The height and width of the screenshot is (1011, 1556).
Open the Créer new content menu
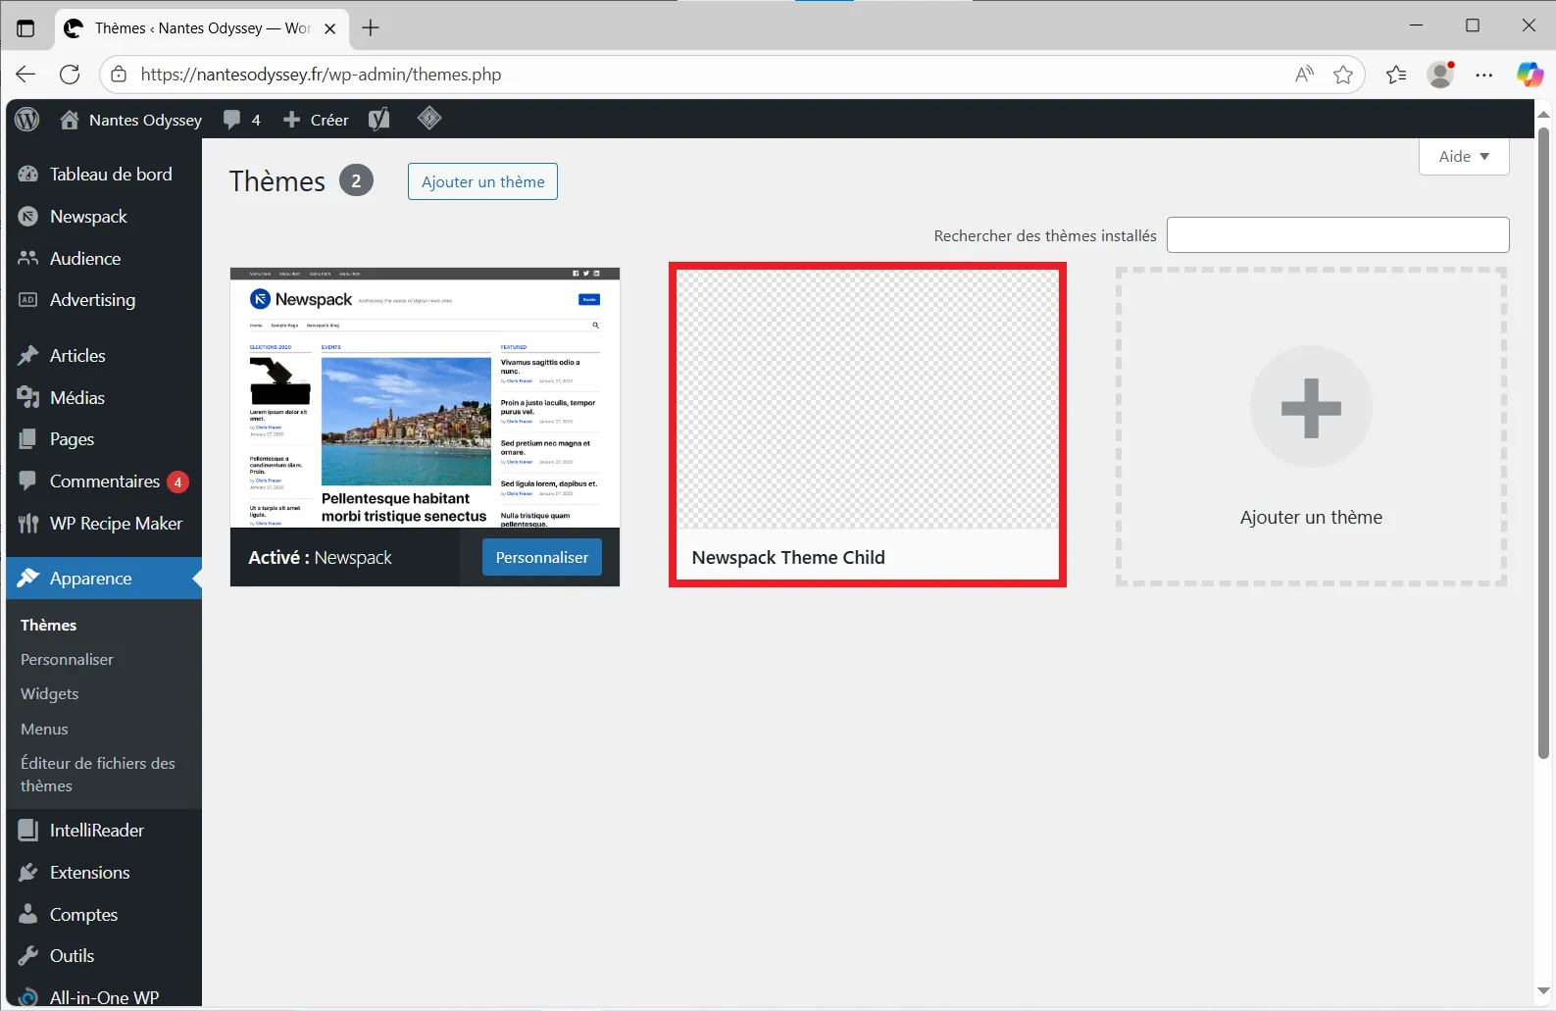pyautogui.click(x=316, y=120)
